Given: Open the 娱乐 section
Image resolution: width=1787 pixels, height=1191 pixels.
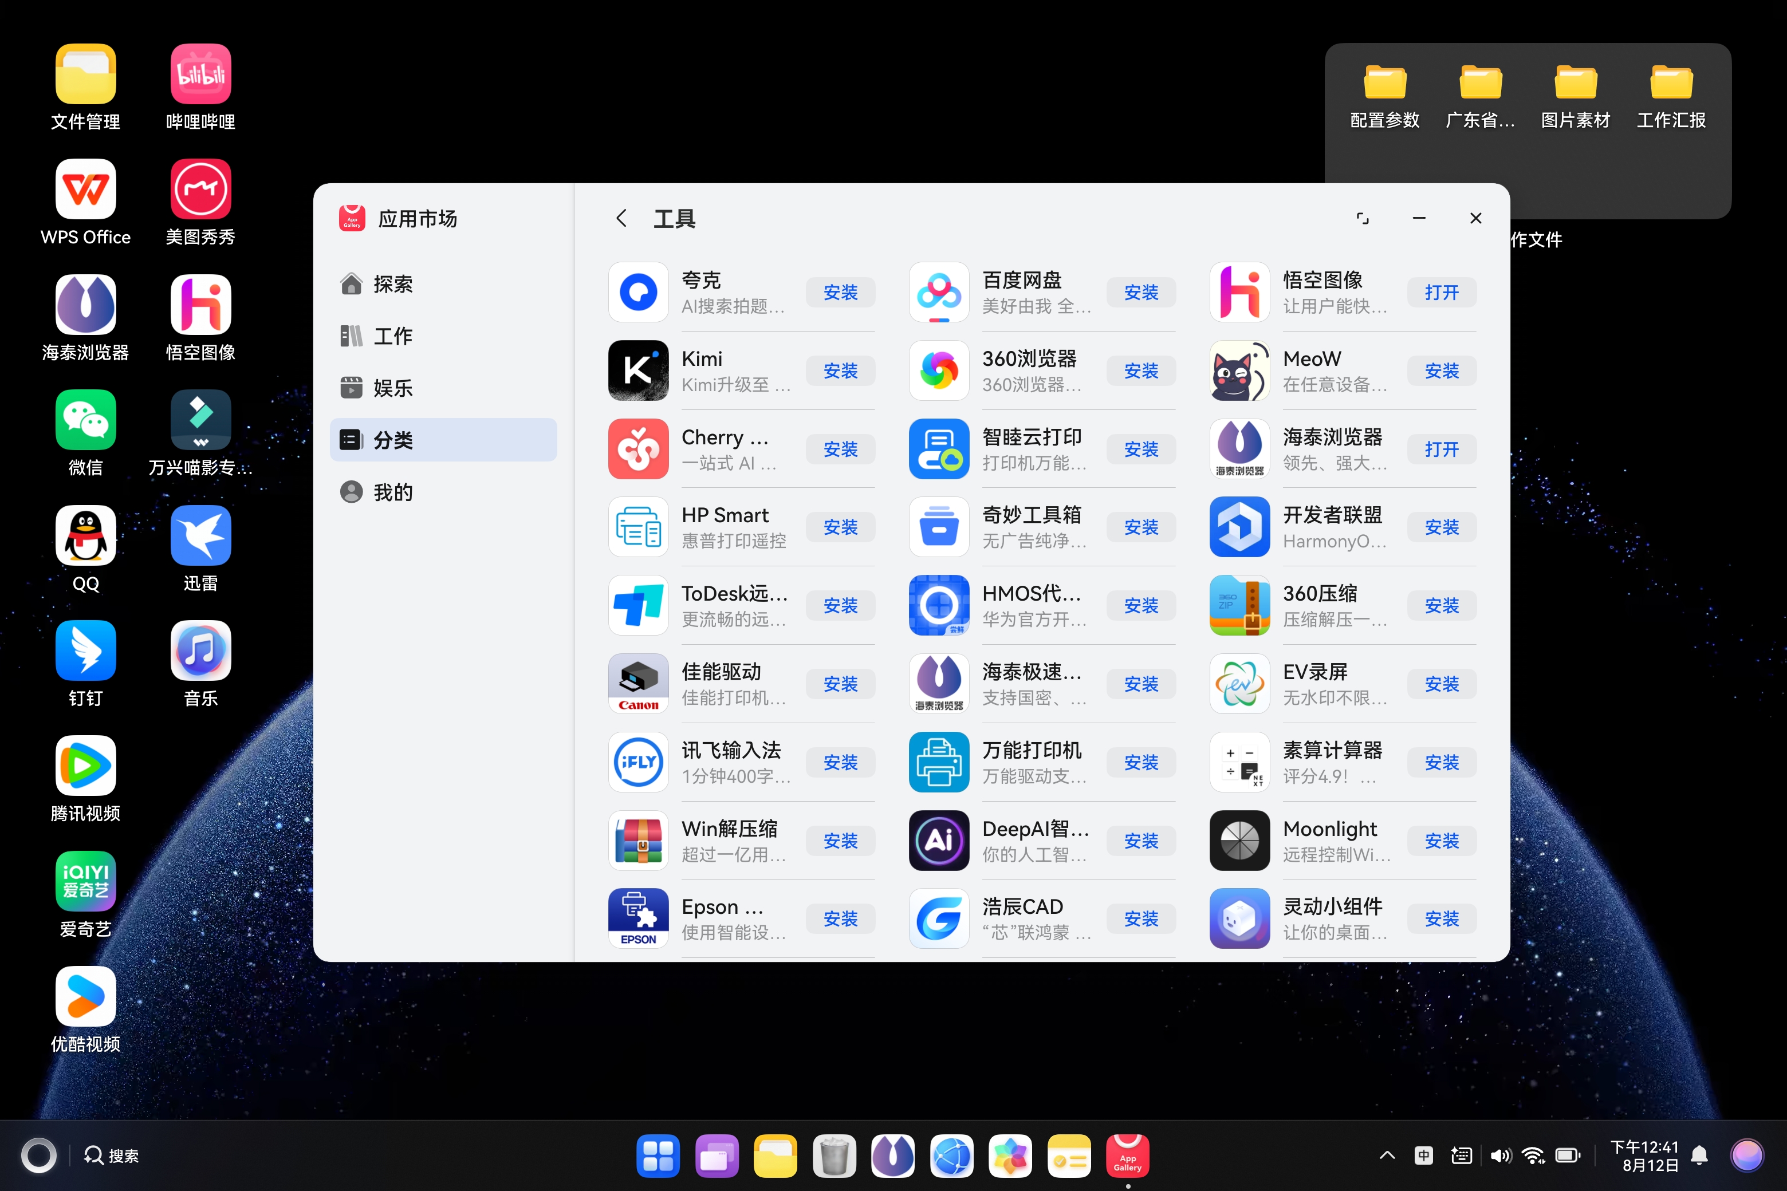Looking at the screenshot, I should (x=444, y=388).
